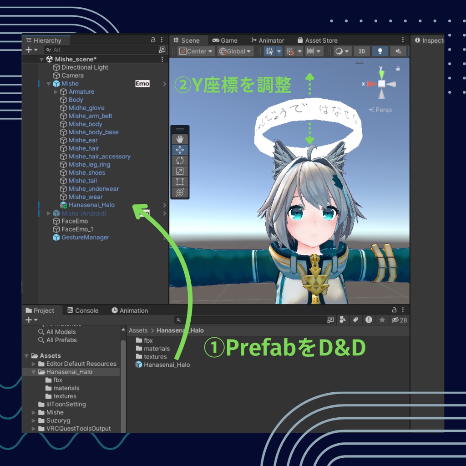Collapse the Mishe_scene tree

point(41,60)
